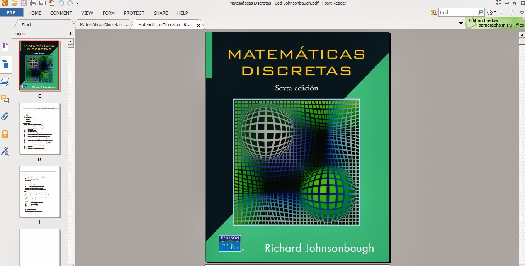Close the active Matemáticas Discretas tab
The height and width of the screenshot is (266, 525).
(x=199, y=25)
